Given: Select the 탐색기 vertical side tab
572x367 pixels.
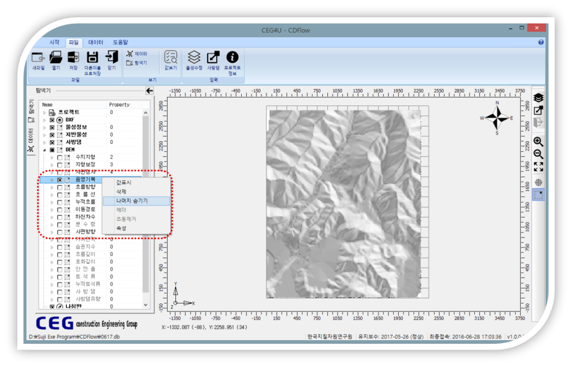Looking at the screenshot, I should click(x=31, y=111).
